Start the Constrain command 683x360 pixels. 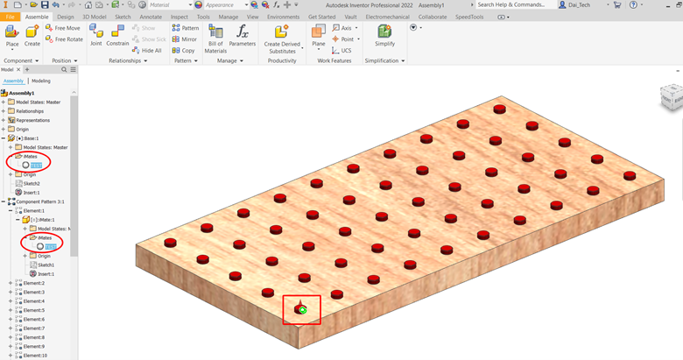pos(117,36)
